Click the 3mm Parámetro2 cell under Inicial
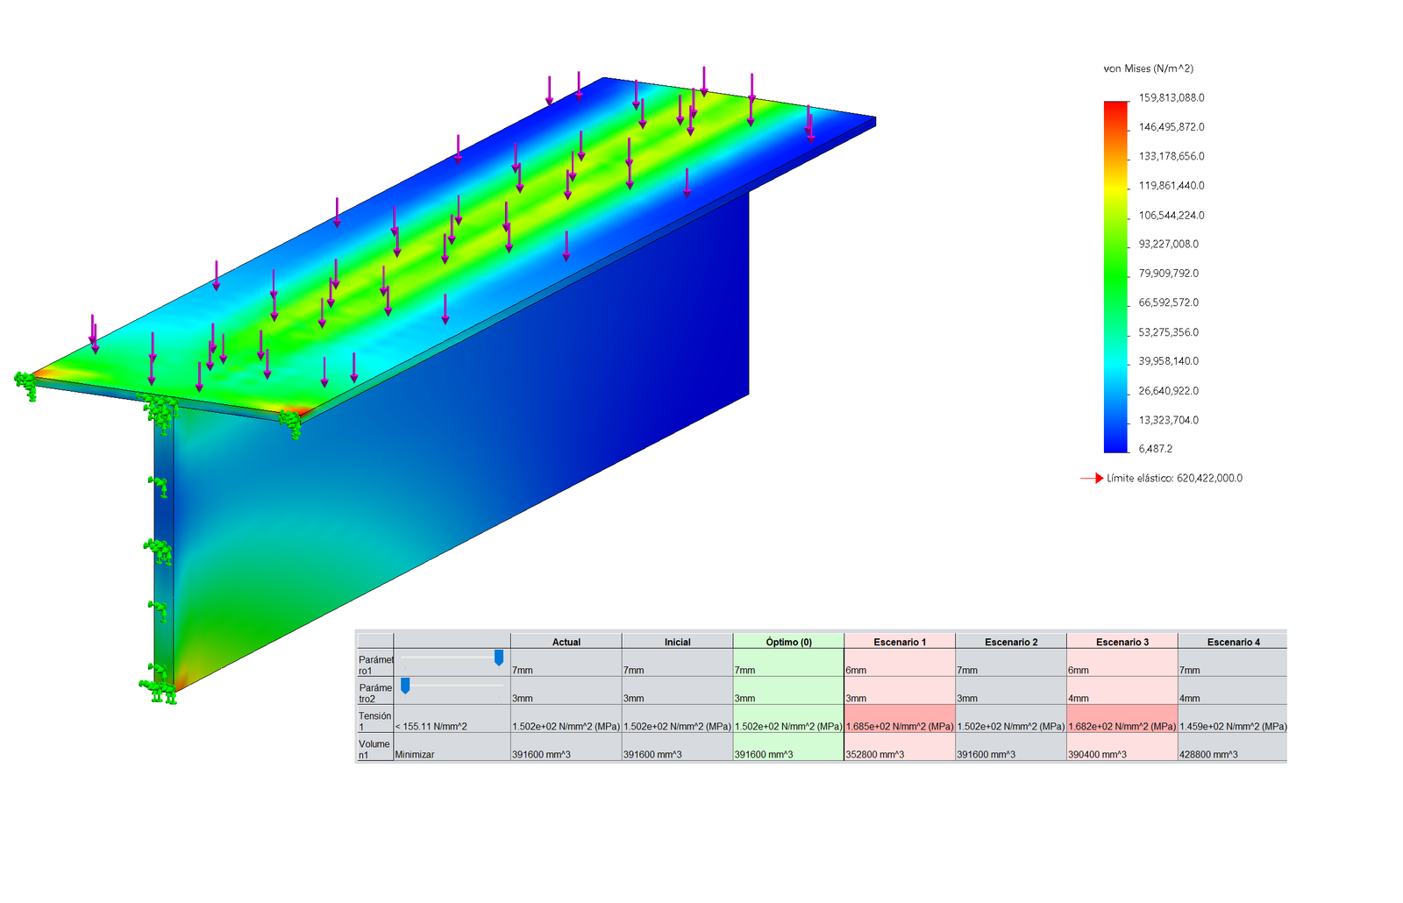The width and height of the screenshot is (1403, 903). 677,691
